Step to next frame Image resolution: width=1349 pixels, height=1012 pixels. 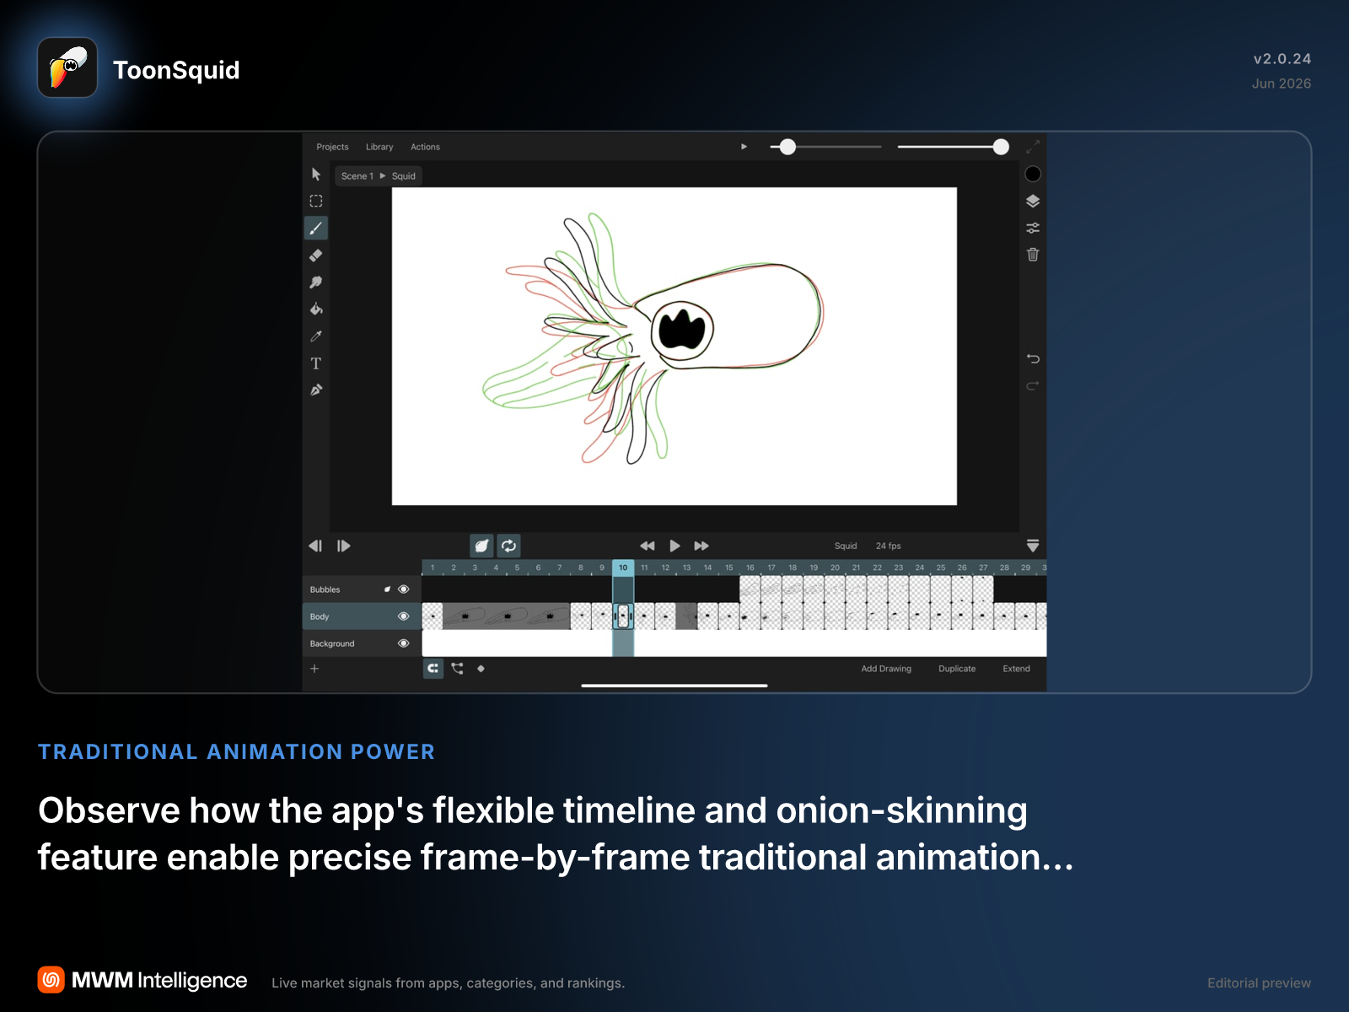tap(343, 546)
